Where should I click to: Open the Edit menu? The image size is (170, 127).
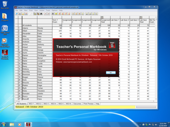21,10
